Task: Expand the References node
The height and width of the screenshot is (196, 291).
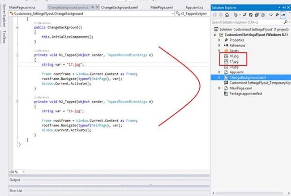Action: pos(219,46)
